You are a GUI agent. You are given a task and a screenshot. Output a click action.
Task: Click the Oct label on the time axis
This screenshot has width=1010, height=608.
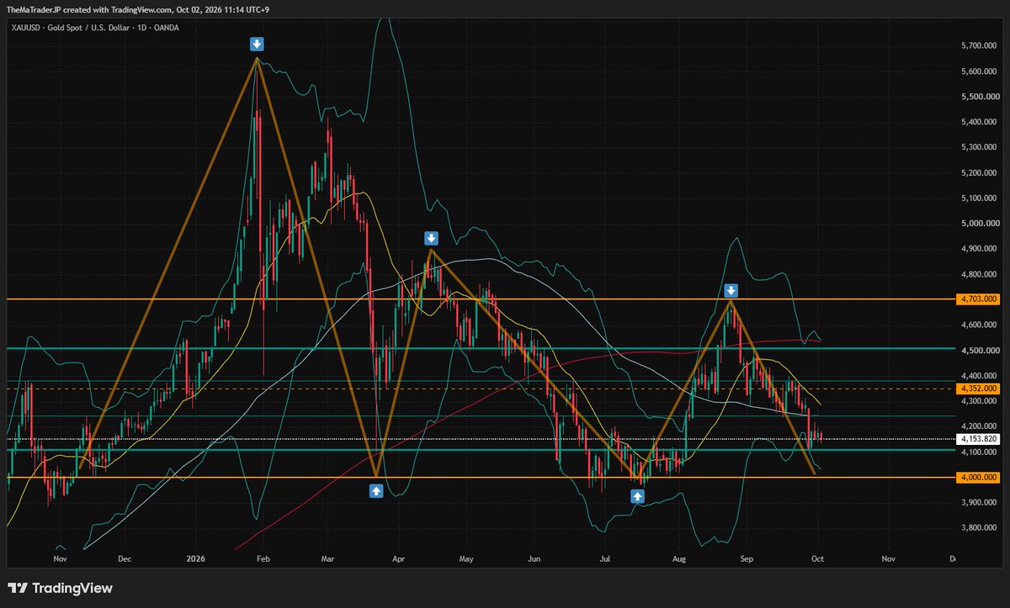coord(816,558)
